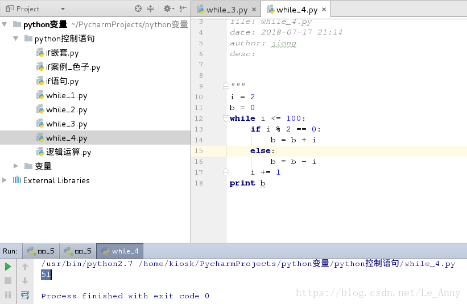Viewport: 467px width, 304px height.
Task: Select while_2.py in the tree
Action: tap(67, 109)
